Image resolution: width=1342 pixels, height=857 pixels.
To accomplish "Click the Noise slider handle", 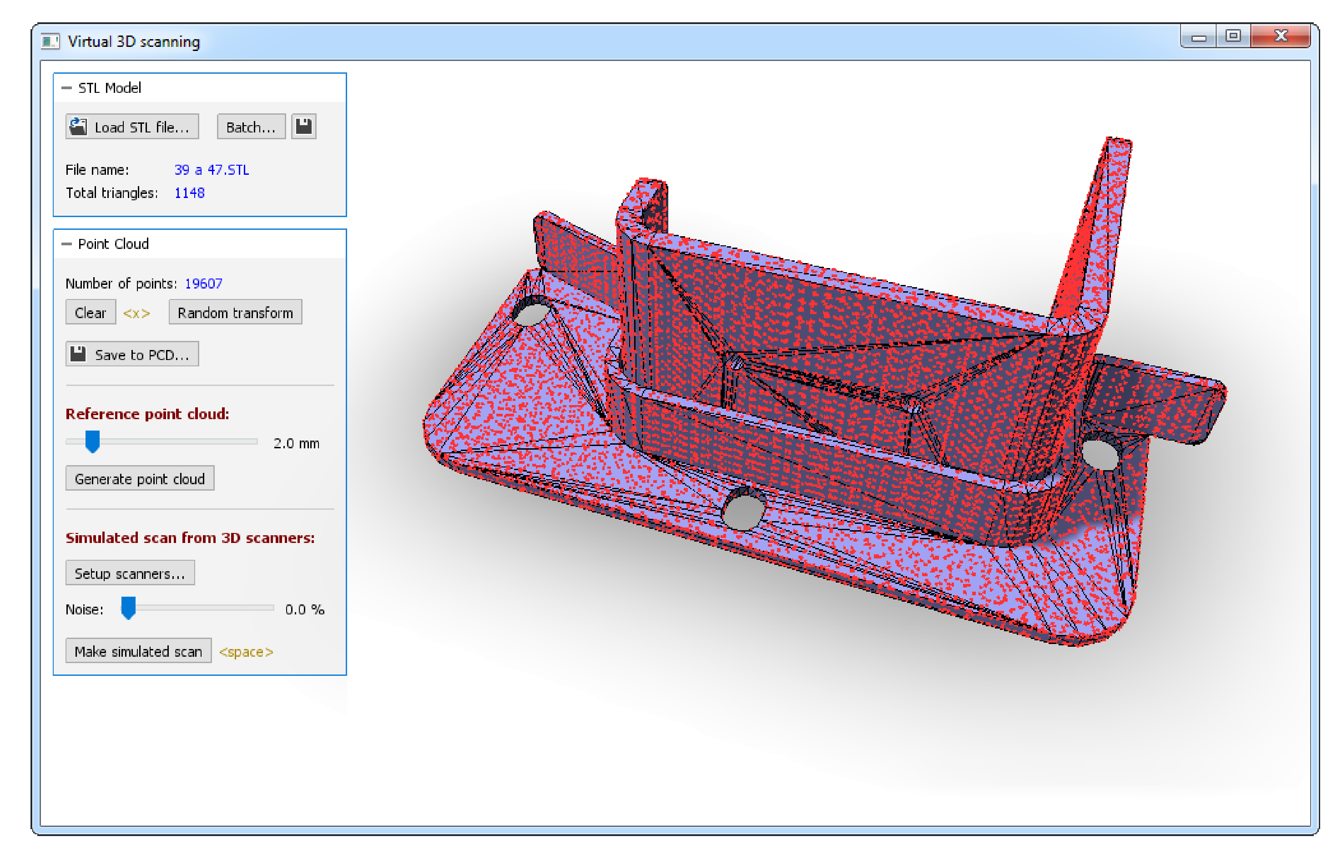I will coord(128,609).
